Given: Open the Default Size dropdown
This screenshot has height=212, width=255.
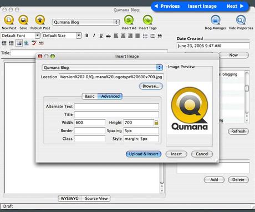Looking at the screenshot, I should click(x=62, y=36).
